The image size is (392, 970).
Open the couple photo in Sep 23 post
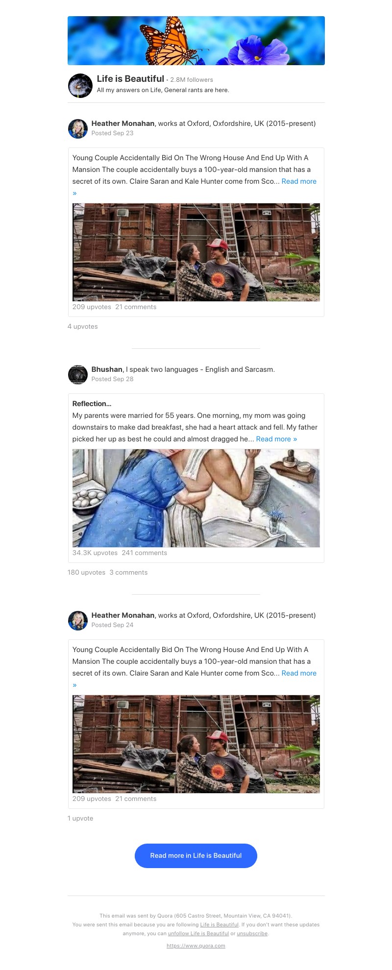pos(196,252)
